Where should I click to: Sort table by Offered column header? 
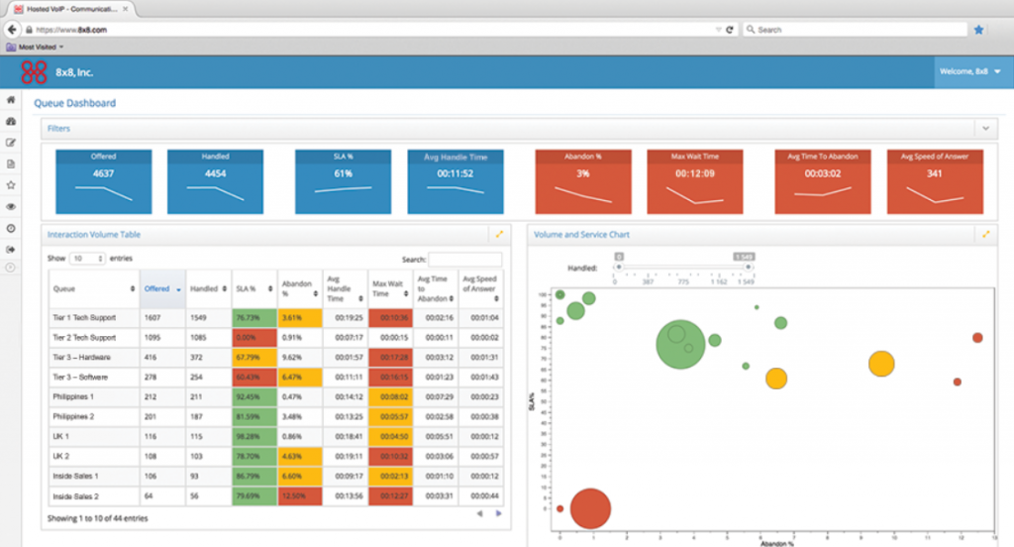click(162, 288)
